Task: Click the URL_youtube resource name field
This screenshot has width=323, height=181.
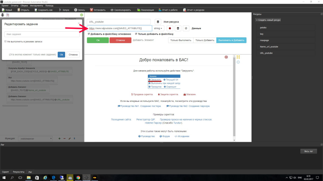Action: pos(119,22)
